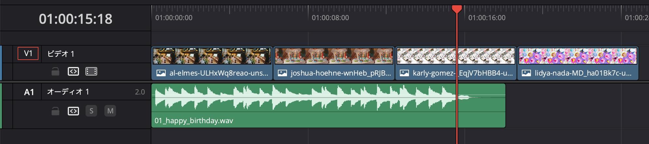Solo the オーディオ 1 track
649x144 pixels.
pyautogui.click(x=91, y=111)
